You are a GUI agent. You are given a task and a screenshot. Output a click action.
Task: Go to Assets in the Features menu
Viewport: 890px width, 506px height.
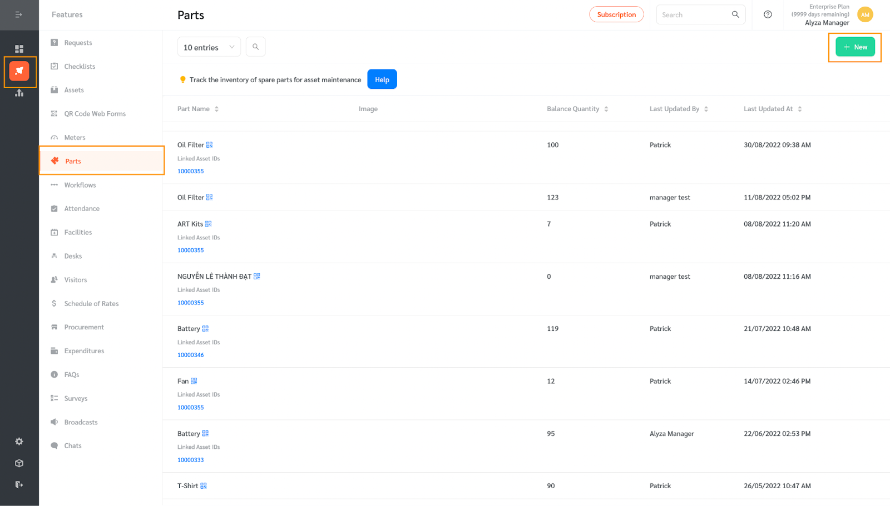(x=74, y=90)
